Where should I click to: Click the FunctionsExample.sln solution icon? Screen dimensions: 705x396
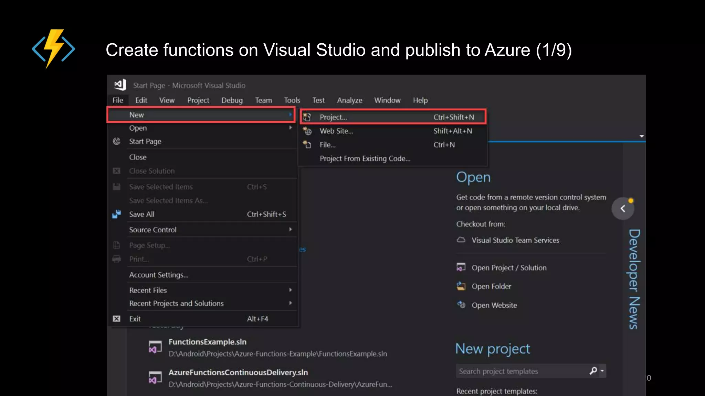click(155, 347)
